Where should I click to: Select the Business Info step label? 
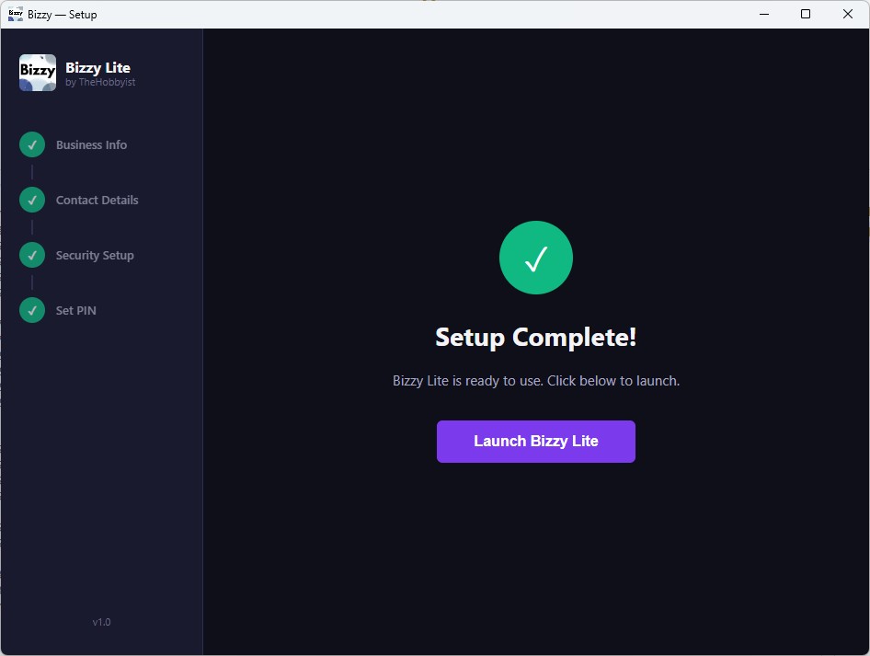[91, 145]
